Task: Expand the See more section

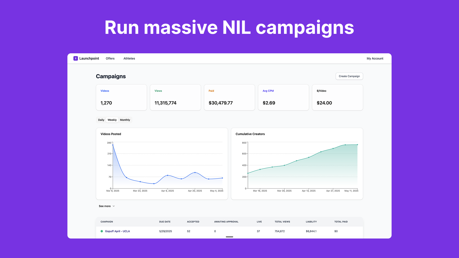Action: pyautogui.click(x=104, y=206)
